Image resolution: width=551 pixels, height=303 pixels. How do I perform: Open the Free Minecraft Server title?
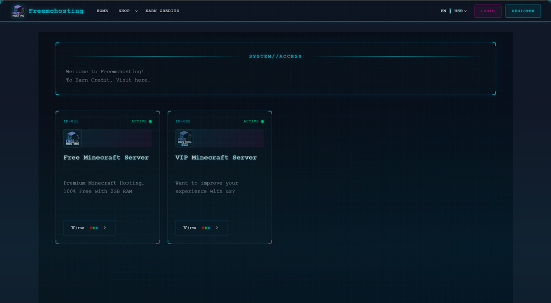click(x=106, y=157)
